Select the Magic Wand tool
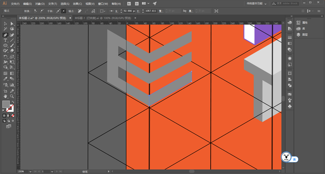The height and width of the screenshot is (174, 325). click(5, 29)
